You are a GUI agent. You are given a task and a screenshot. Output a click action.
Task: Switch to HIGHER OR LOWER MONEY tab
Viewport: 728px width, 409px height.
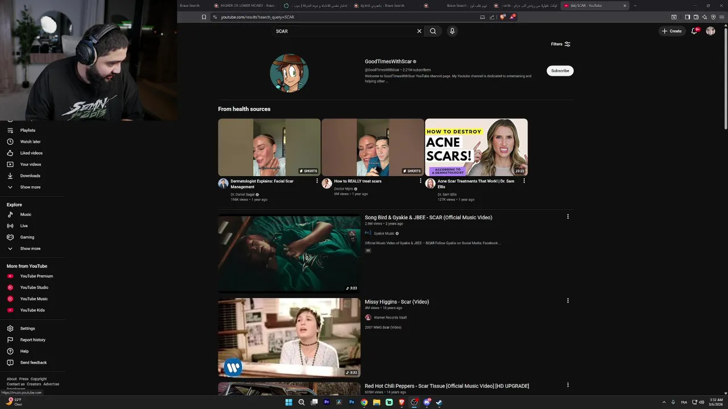243,6
